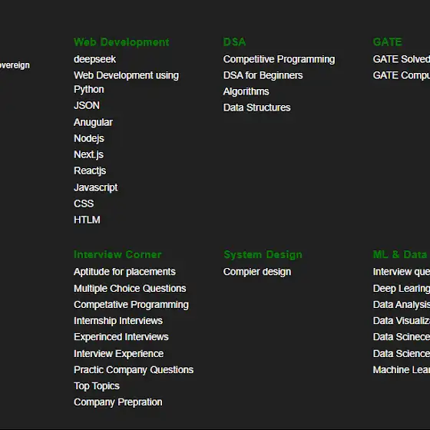Open the Next.js link
This screenshot has height=430, width=430.
[88, 154]
